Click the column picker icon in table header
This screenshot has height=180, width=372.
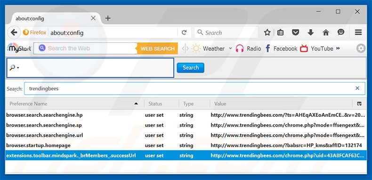click(x=359, y=104)
